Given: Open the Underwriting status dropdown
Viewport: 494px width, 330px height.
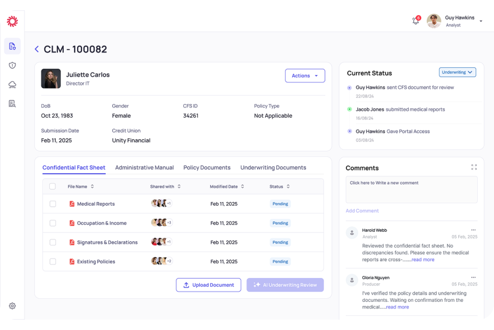Looking at the screenshot, I should point(457,72).
